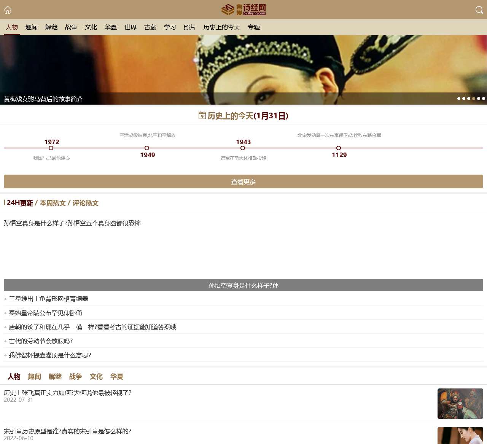487x444 pixels.
Task: Select 解谜 in the lower category tabs
Action: 55,376
